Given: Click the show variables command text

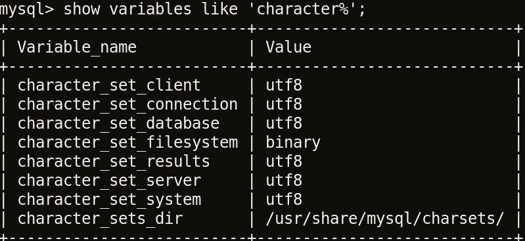Looking at the screenshot, I should (127, 9).
